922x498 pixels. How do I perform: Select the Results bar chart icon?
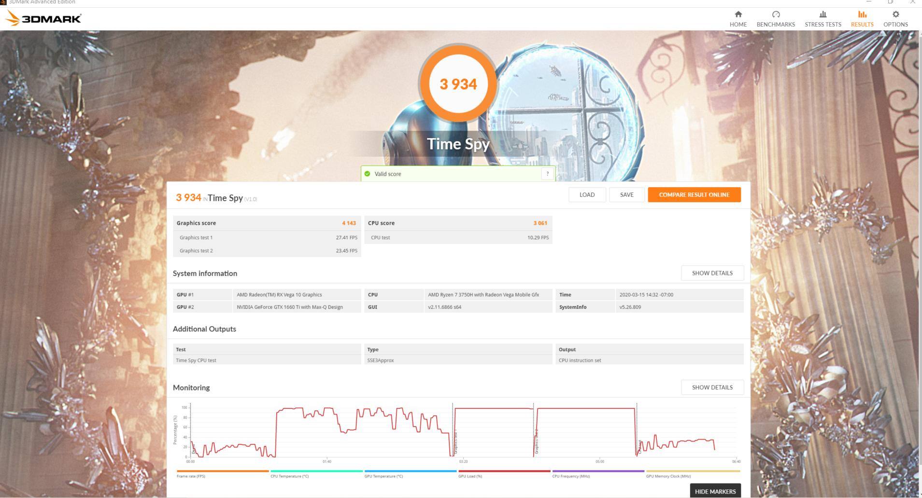862,14
